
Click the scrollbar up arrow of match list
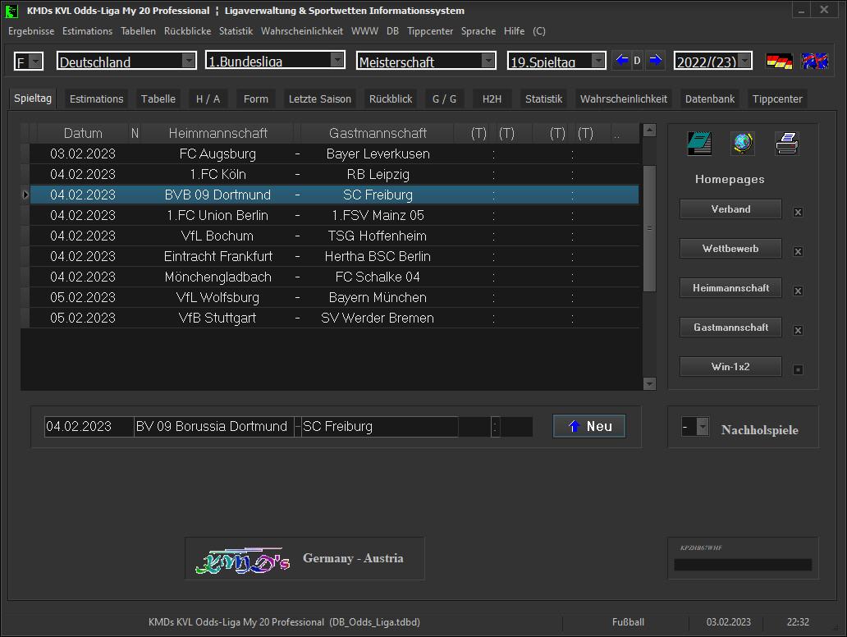click(649, 130)
